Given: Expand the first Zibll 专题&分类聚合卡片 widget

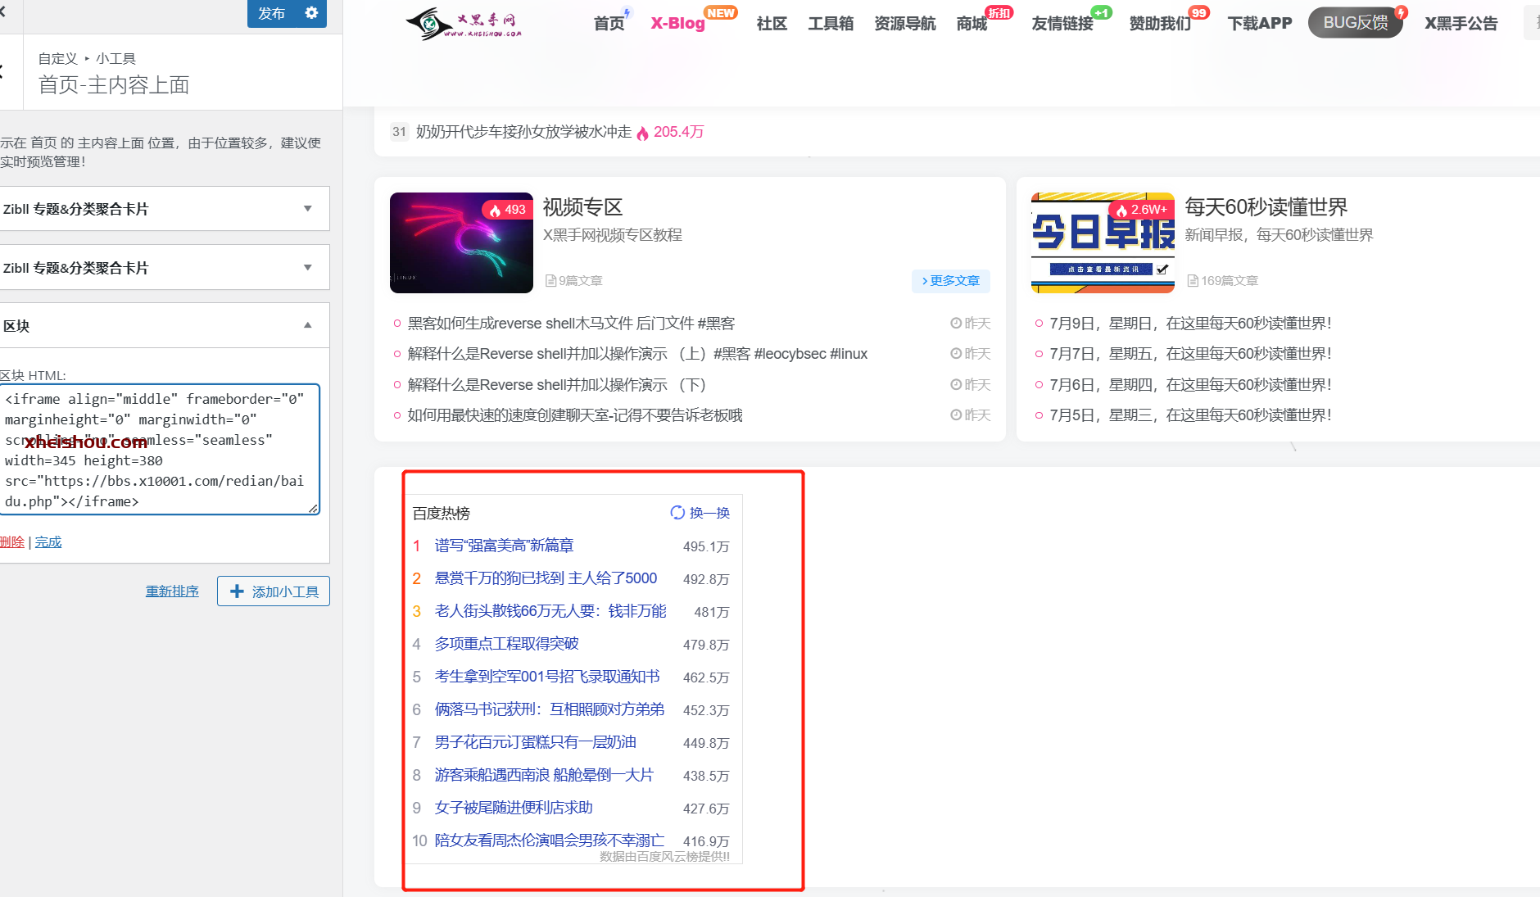Looking at the screenshot, I should tap(165, 209).
